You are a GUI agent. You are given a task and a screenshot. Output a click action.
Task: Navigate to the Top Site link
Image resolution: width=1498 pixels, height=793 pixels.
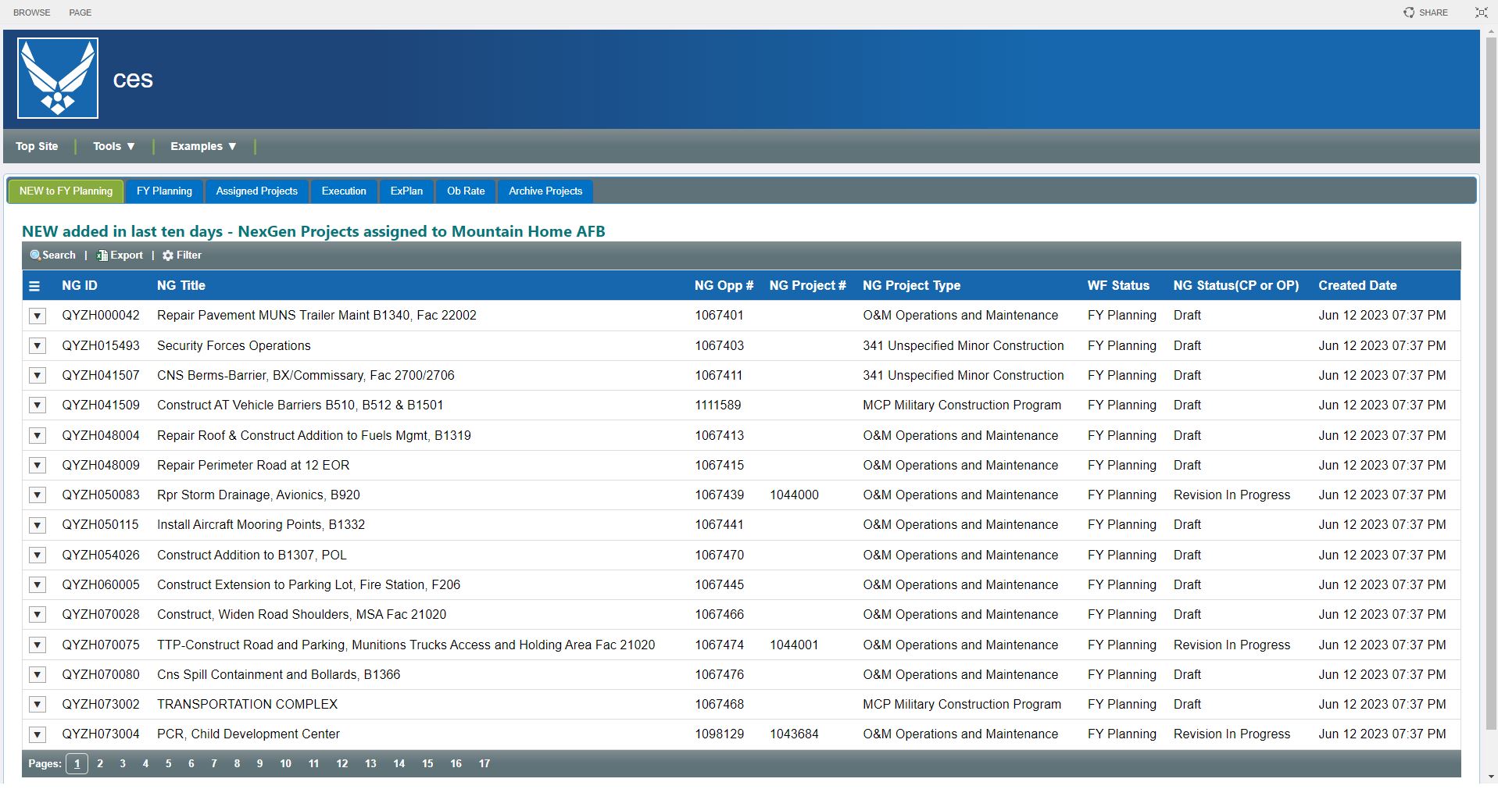point(36,146)
